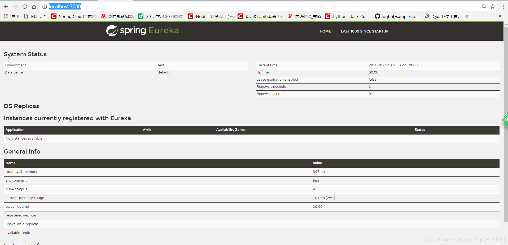508x245 pixels.
Task: Expand the hidden bookmarks overflow chevron
Action: coord(500,16)
